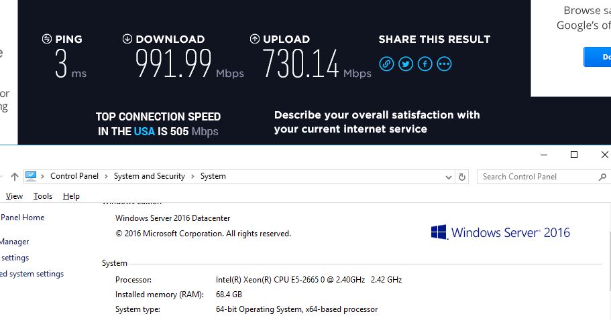Viewport: 611px width, 320px height.
Task: Open more sharing options ellipsis icon
Action: [x=444, y=64]
